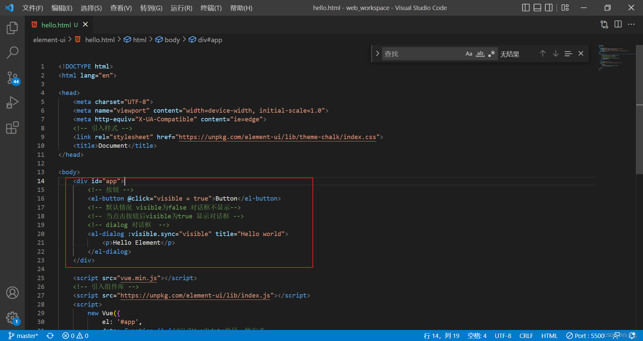Select the hello.html editor tab
Screen dimensions: 643x341
coord(59,25)
